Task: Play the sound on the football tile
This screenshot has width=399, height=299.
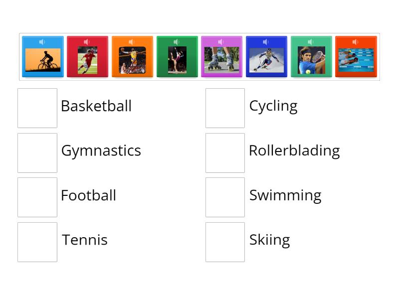Action: 88,42
